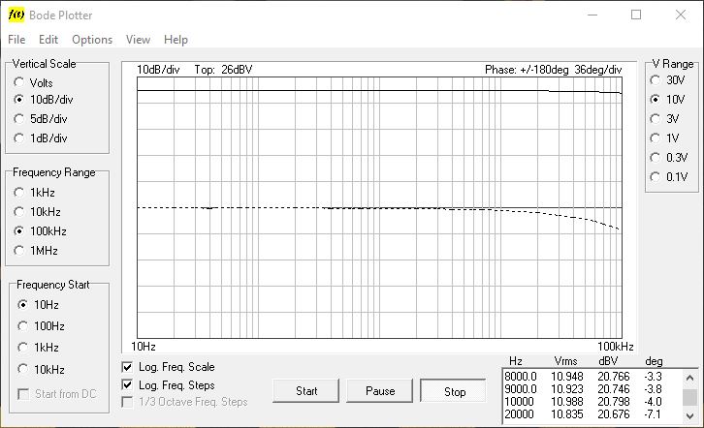
Task: Click the 20000 Hz data row
Action: [592, 414]
